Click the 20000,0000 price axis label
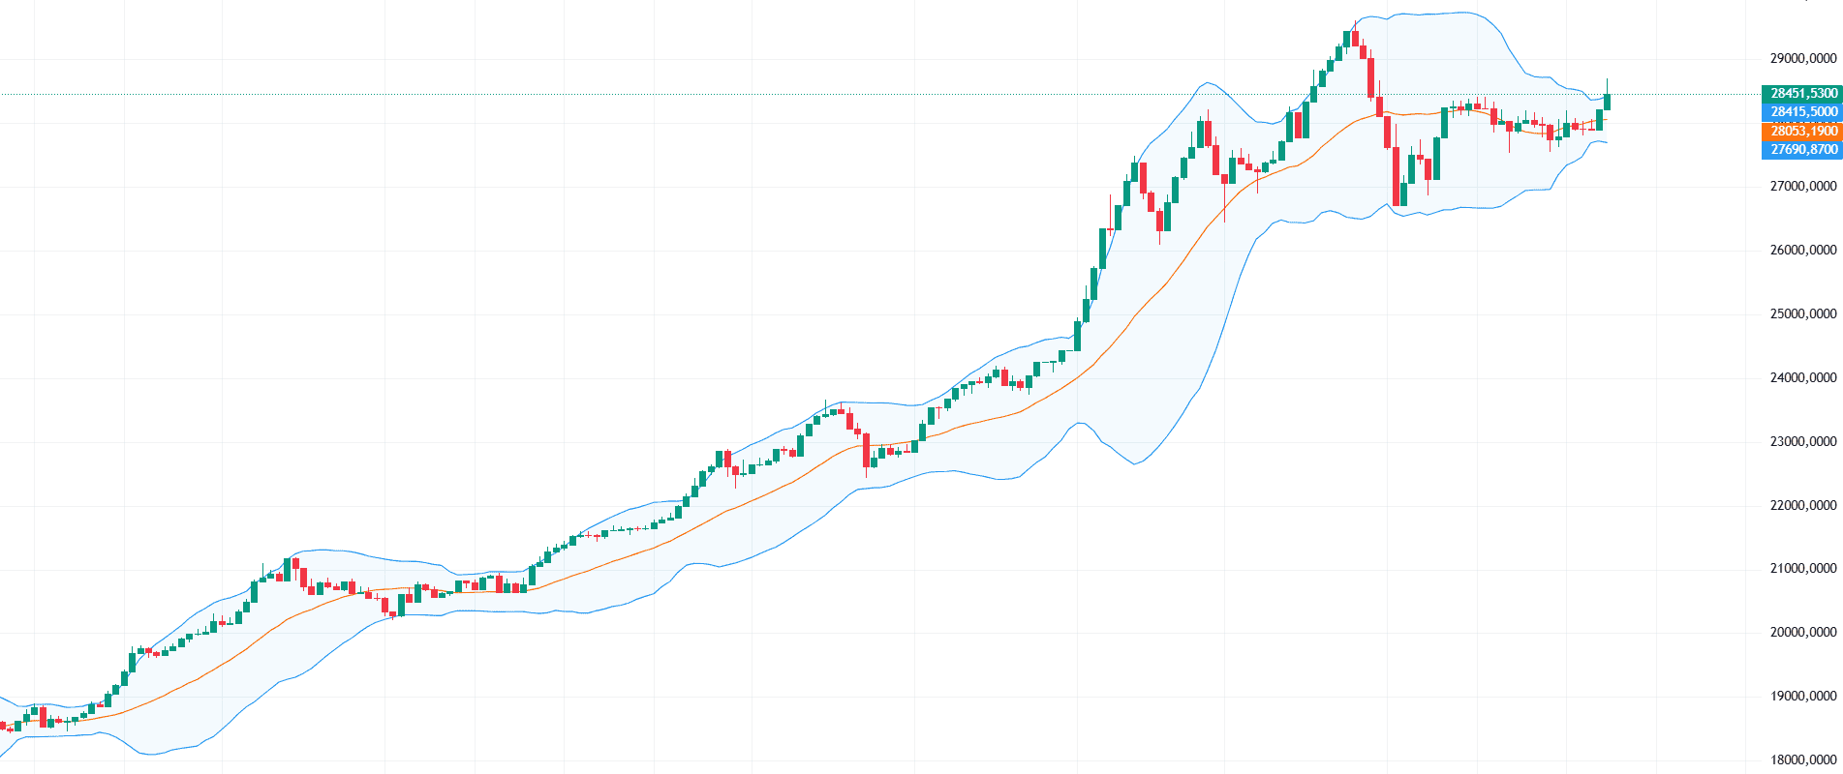This screenshot has width=1843, height=774. (1802, 633)
